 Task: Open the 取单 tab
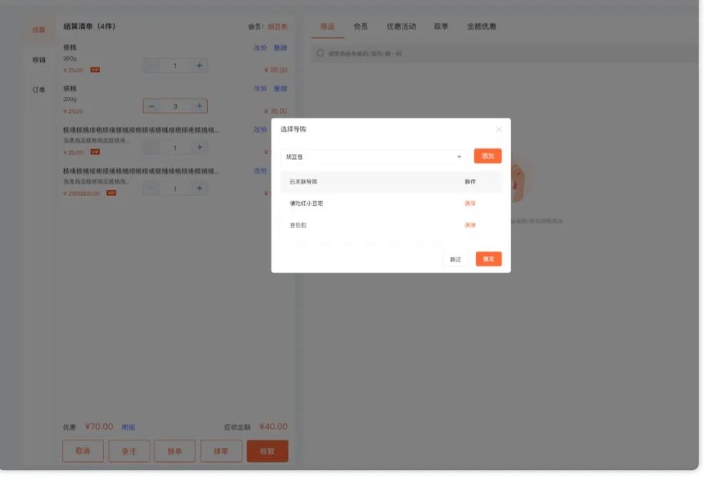(441, 26)
